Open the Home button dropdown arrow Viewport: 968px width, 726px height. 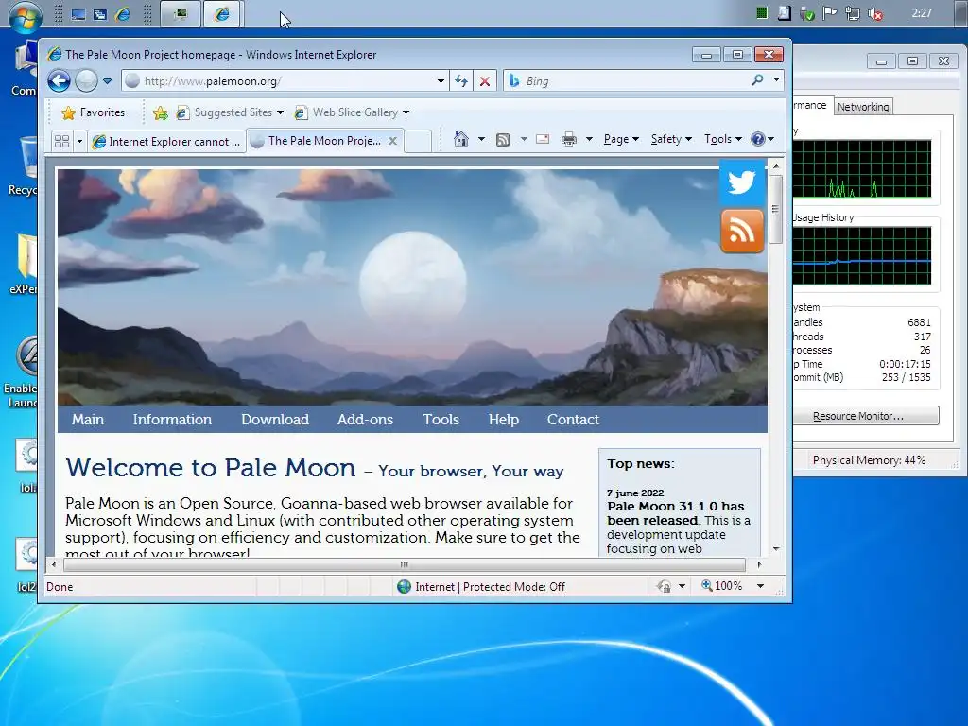pyautogui.click(x=481, y=139)
